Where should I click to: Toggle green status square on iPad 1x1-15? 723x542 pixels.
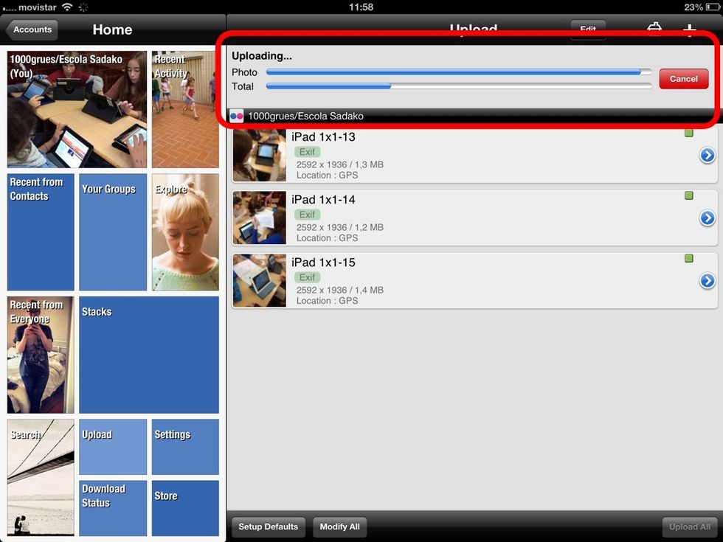click(x=689, y=259)
